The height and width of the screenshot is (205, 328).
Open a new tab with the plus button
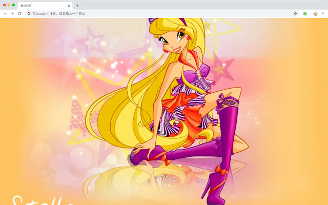[77, 6]
